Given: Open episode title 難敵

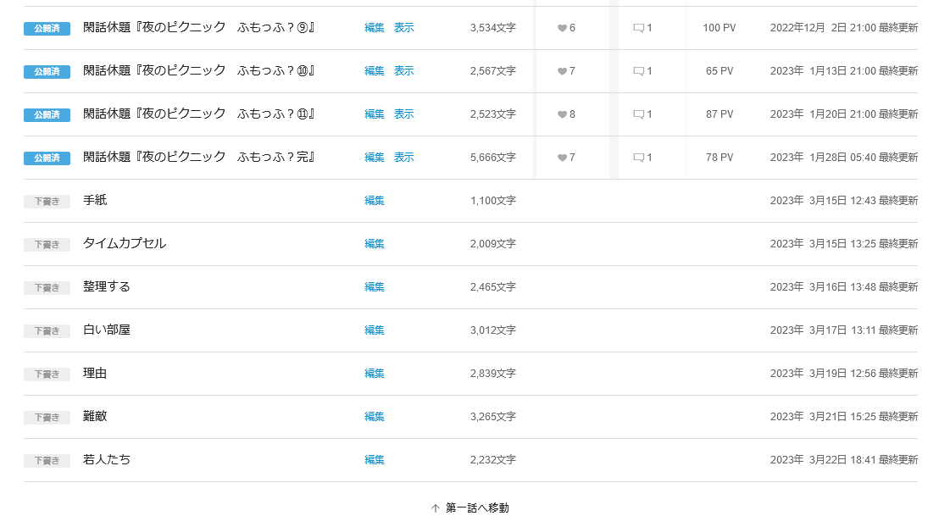Looking at the screenshot, I should [95, 416].
